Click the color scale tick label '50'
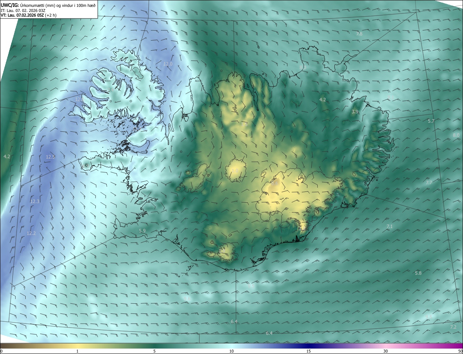Viewport: 463px width, 354px height. point(460,351)
